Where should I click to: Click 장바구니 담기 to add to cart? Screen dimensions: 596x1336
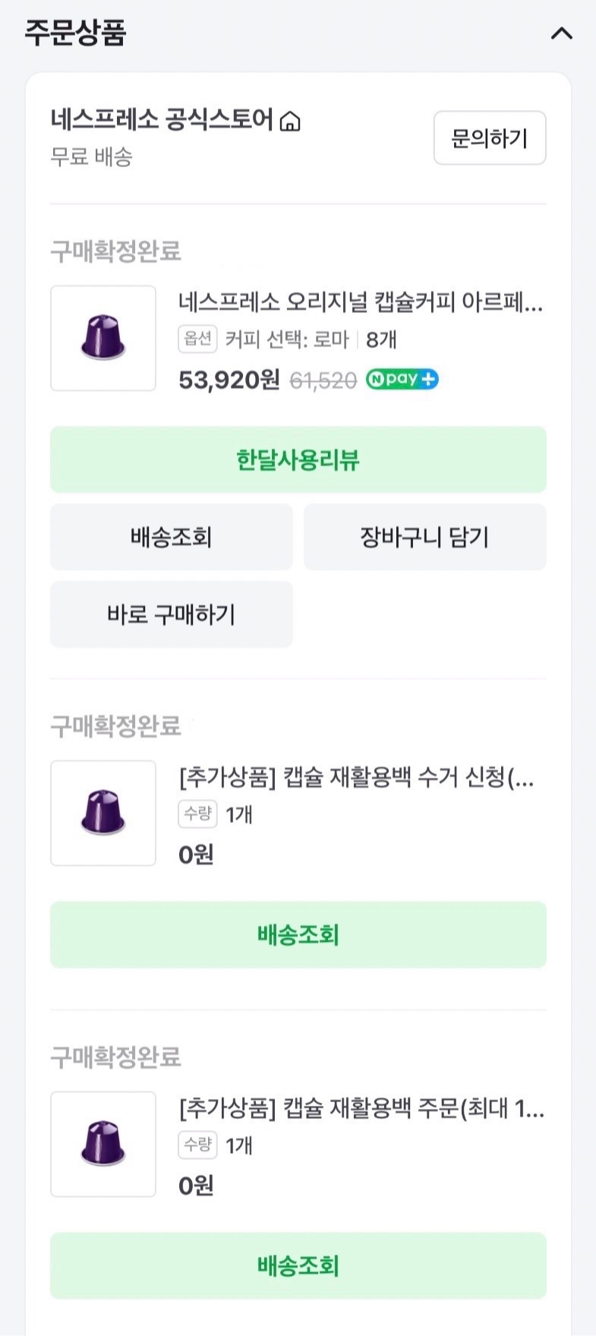424,537
